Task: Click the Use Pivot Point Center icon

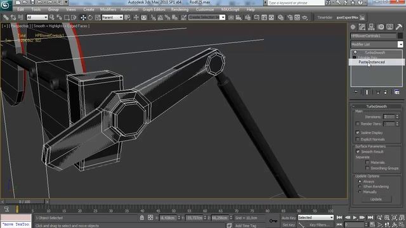Action: tap(128, 17)
